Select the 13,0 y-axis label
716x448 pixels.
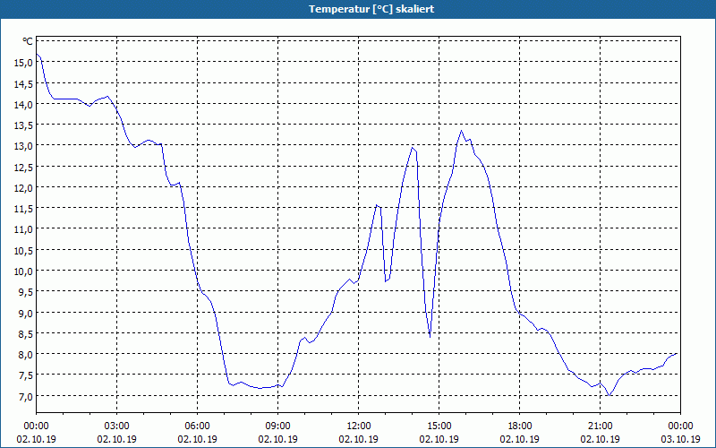(x=23, y=146)
